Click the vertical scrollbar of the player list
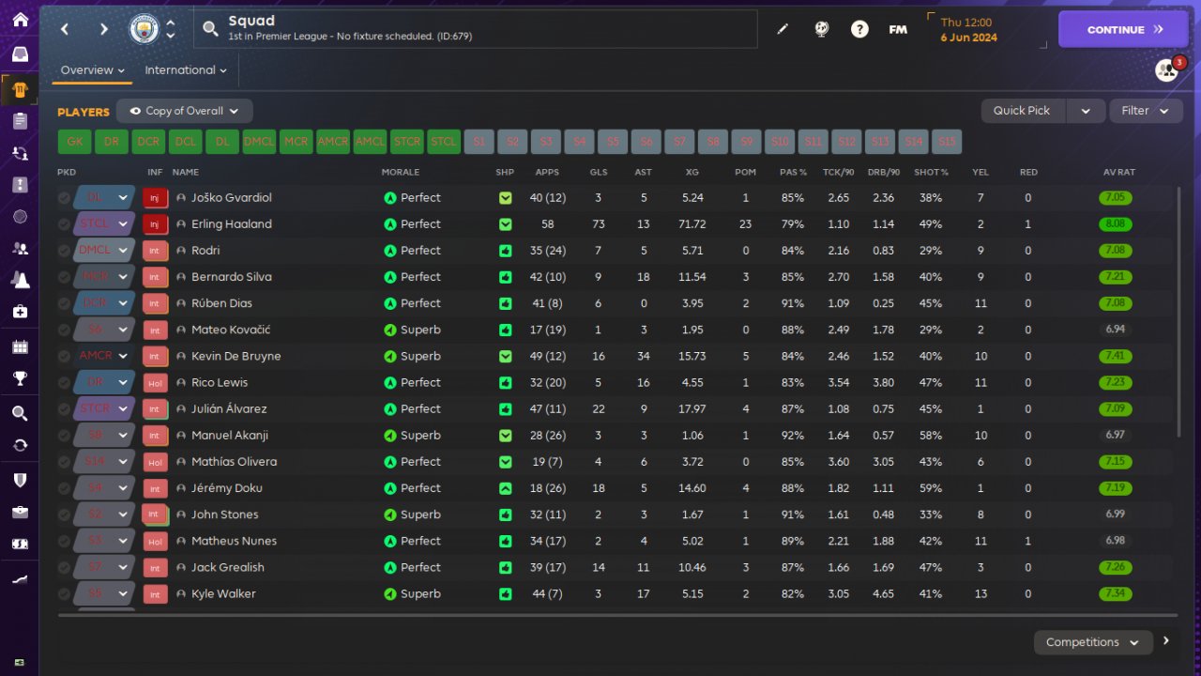The image size is (1201, 676). 1179,310
